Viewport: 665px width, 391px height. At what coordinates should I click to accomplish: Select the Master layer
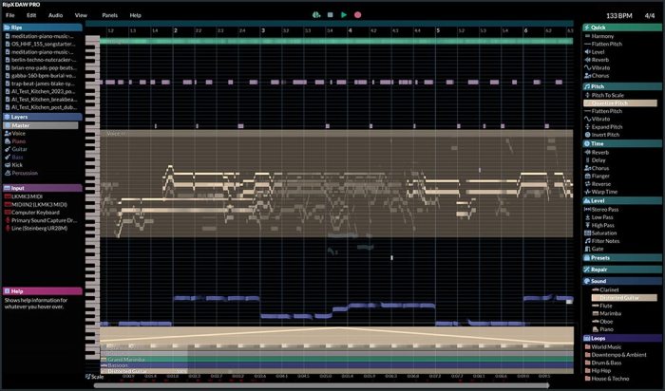[x=41, y=125]
